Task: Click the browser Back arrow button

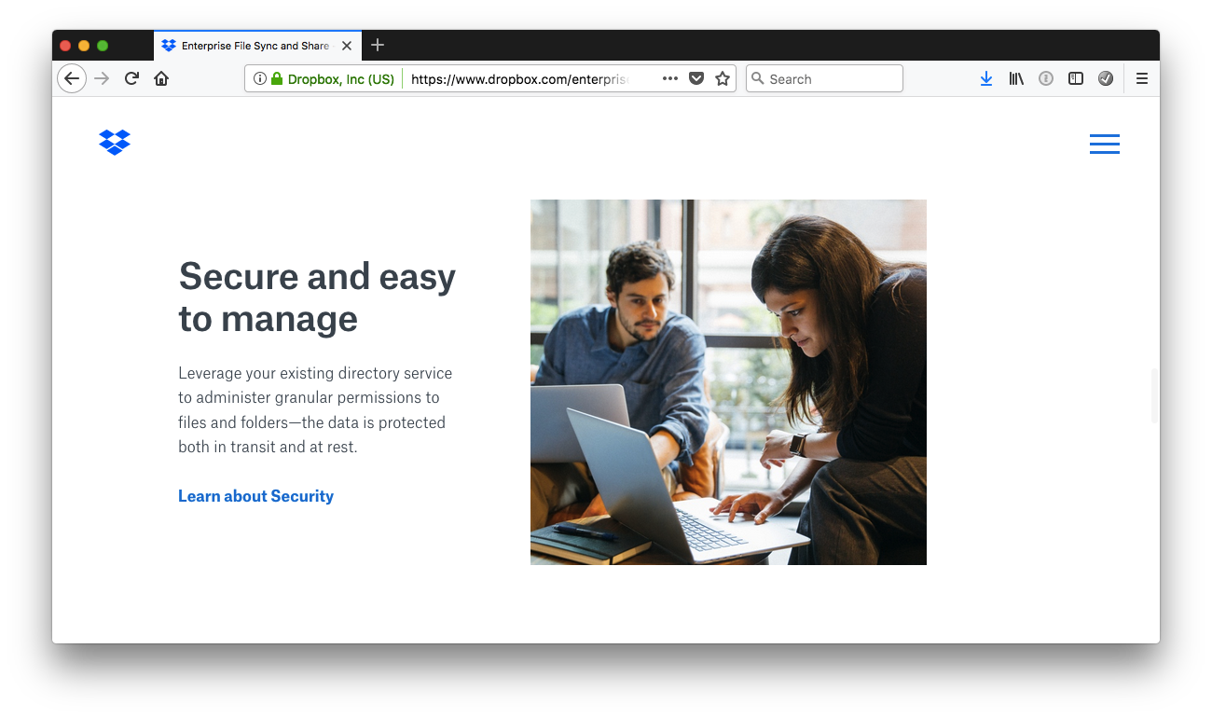Action: point(72,78)
